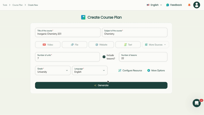The width and height of the screenshot is (204, 115).
Task: Go to Tools in breadcrumb
Action: (5, 5)
